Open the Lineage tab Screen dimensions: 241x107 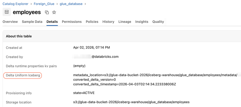(125, 22)
